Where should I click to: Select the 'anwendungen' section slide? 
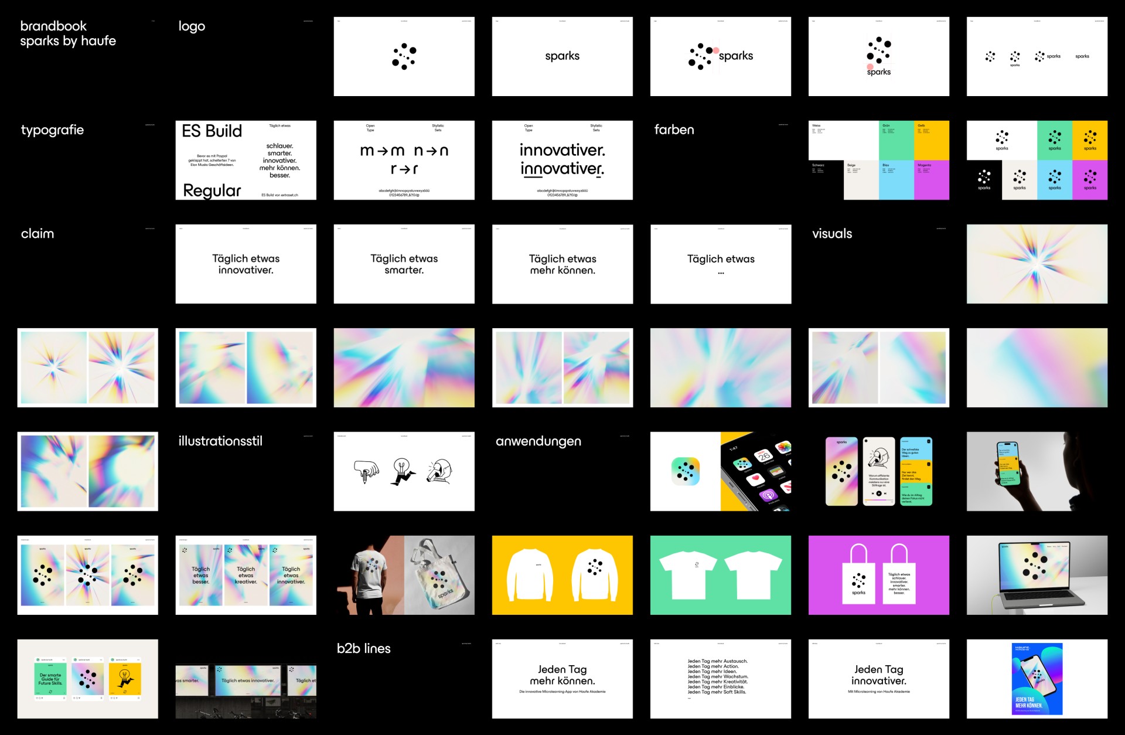(562, 471)
